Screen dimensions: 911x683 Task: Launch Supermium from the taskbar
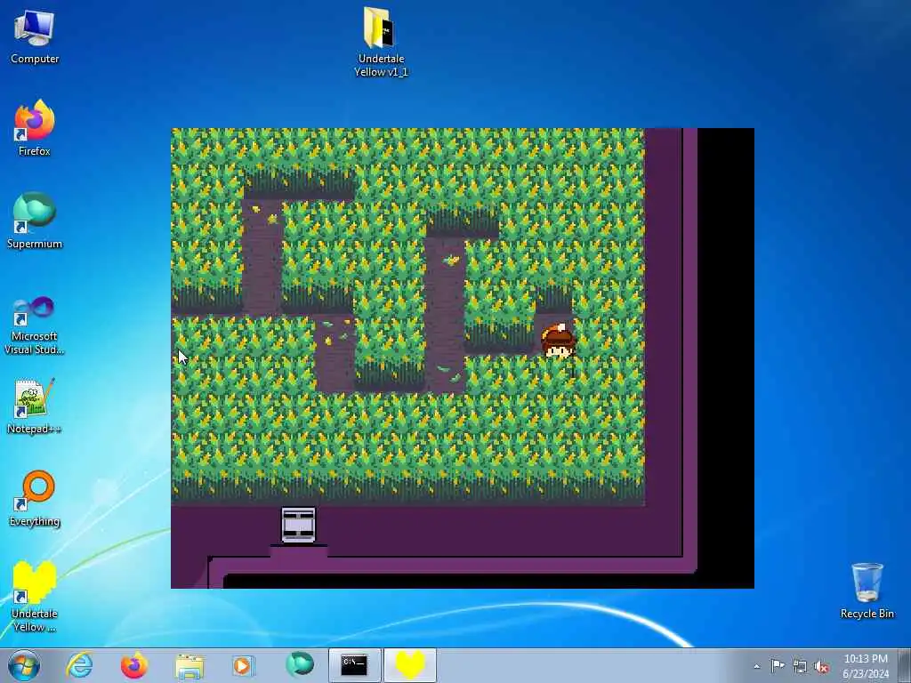click(299, 665)
